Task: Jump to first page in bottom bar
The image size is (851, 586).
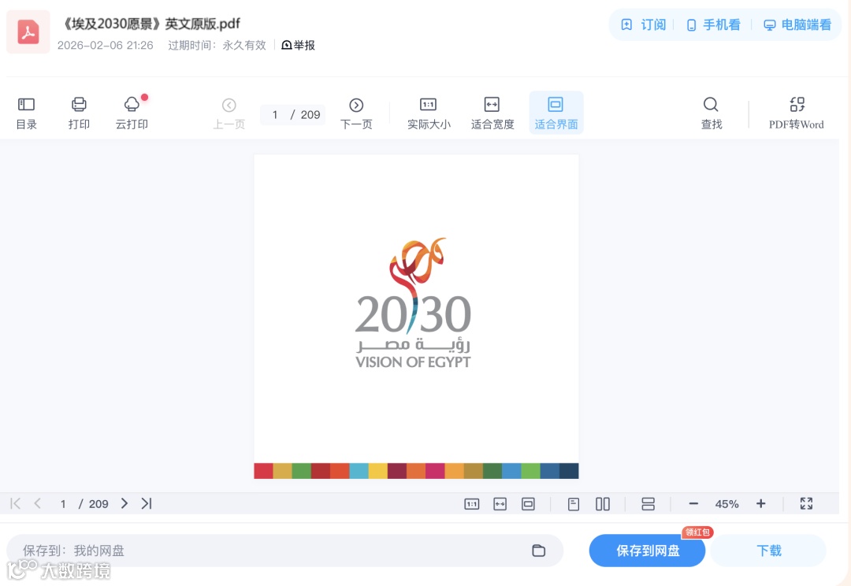Action: pyautogui.click(x=15, y=503)
